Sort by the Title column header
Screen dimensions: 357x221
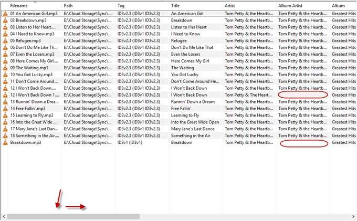click(x=196, y=6)
